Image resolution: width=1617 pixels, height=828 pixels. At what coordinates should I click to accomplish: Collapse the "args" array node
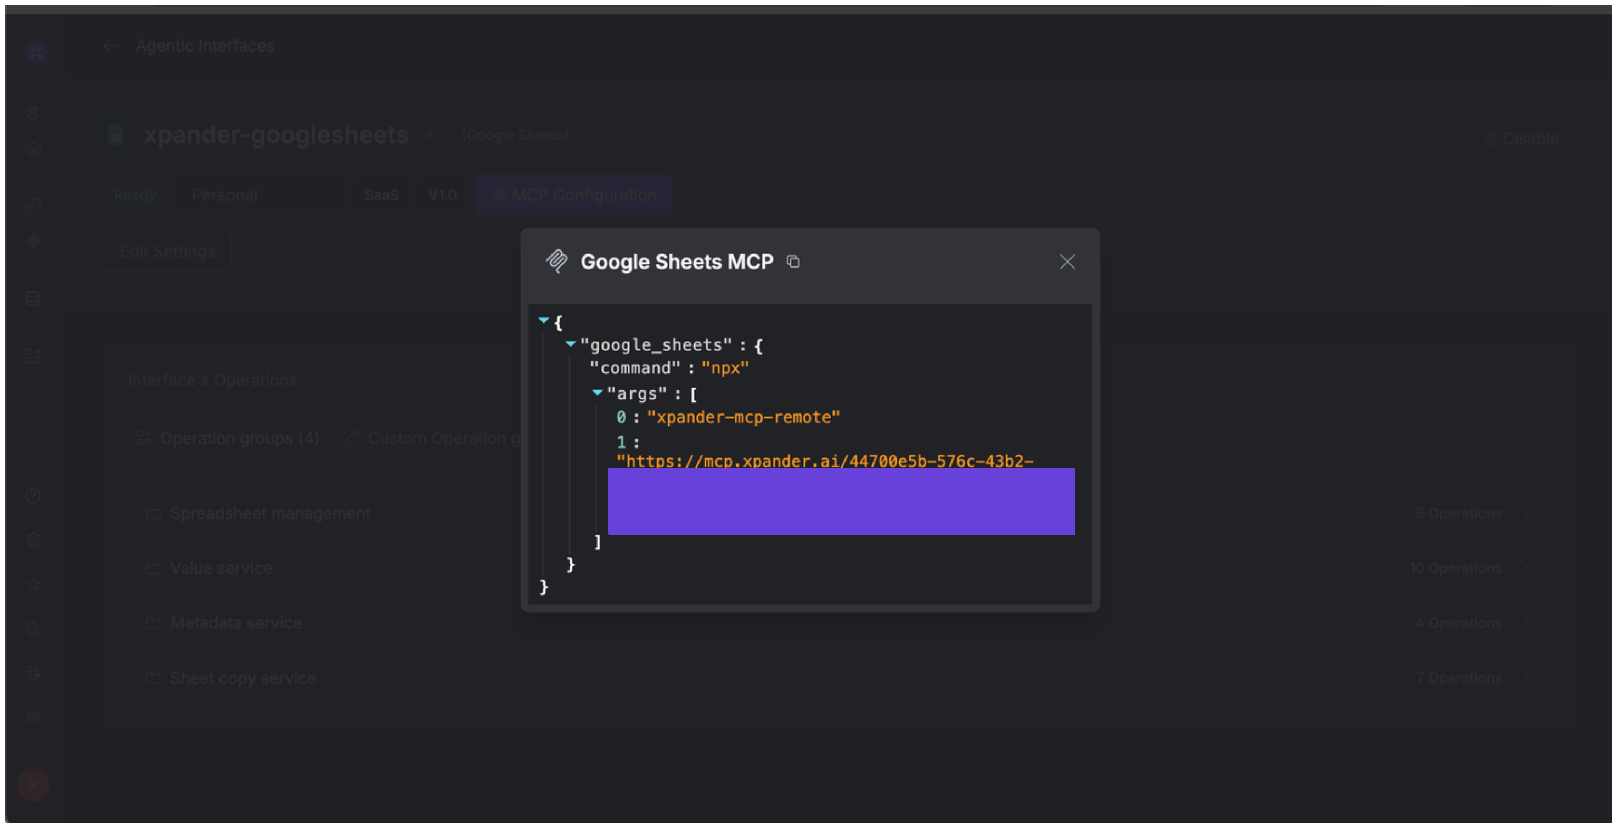coord(597,393)
